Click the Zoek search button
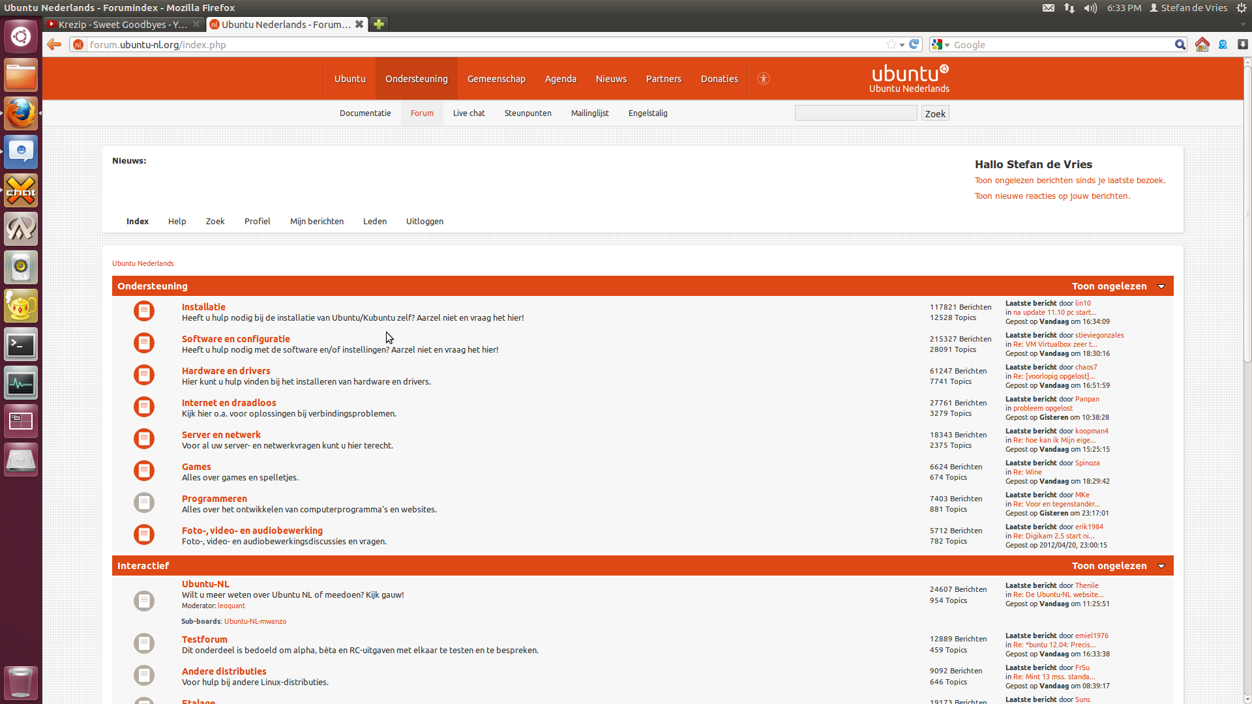Screen dimensions: 1252x704 [935, 113]
